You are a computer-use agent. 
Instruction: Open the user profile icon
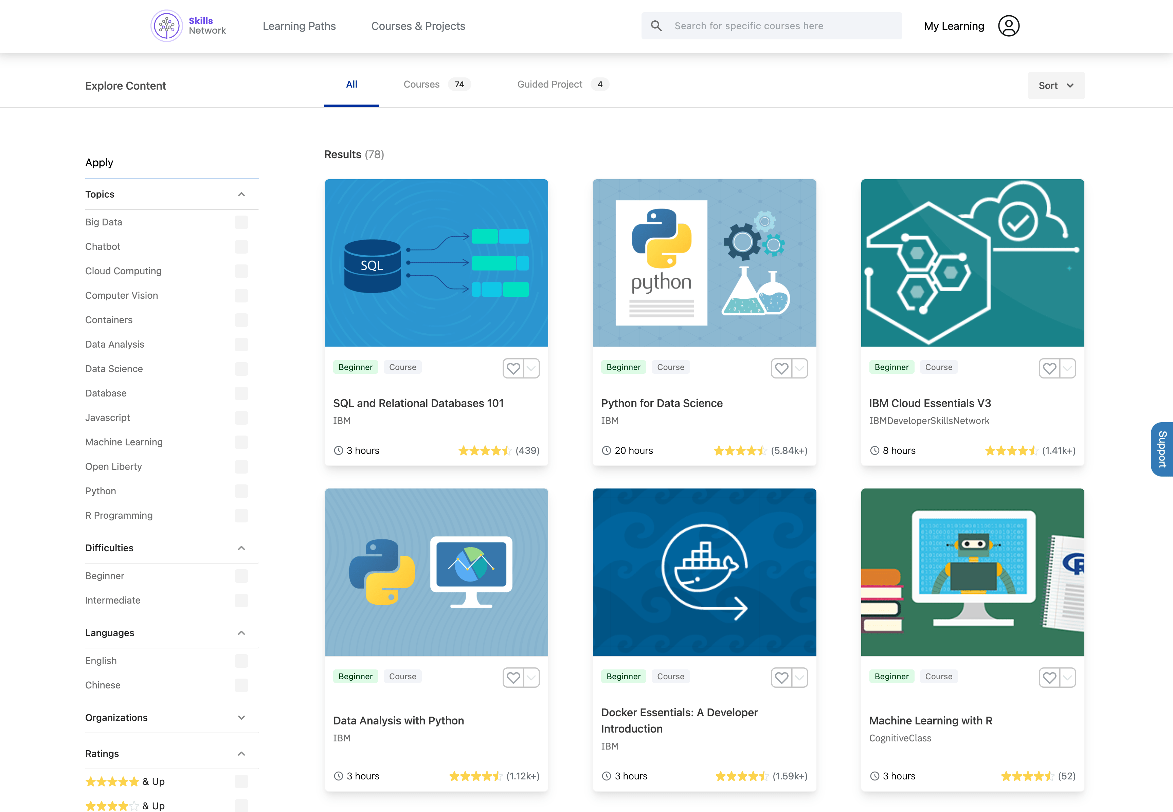[x=1009, y=25]
